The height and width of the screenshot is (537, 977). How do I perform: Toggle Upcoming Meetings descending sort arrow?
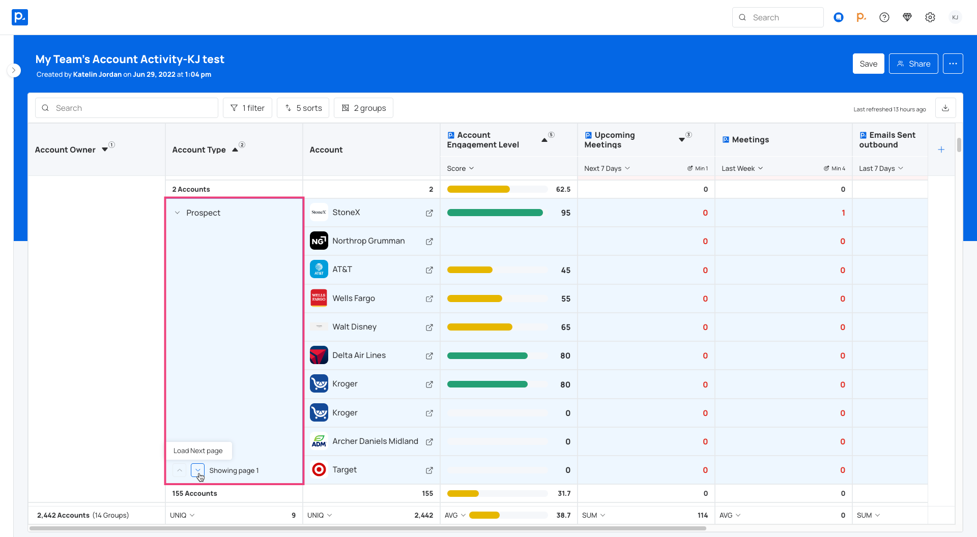point(682,140)
